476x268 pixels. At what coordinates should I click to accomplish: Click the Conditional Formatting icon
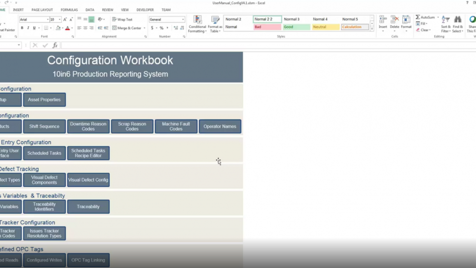(197, 20)
